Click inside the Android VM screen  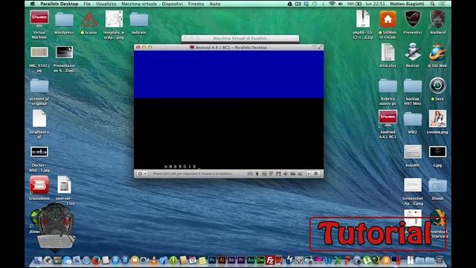coord(228,110)
